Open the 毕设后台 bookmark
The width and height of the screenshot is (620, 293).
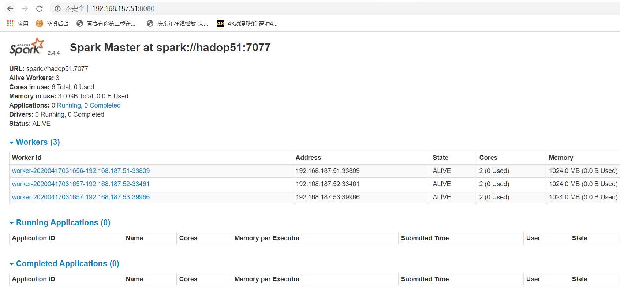point(52,23)
